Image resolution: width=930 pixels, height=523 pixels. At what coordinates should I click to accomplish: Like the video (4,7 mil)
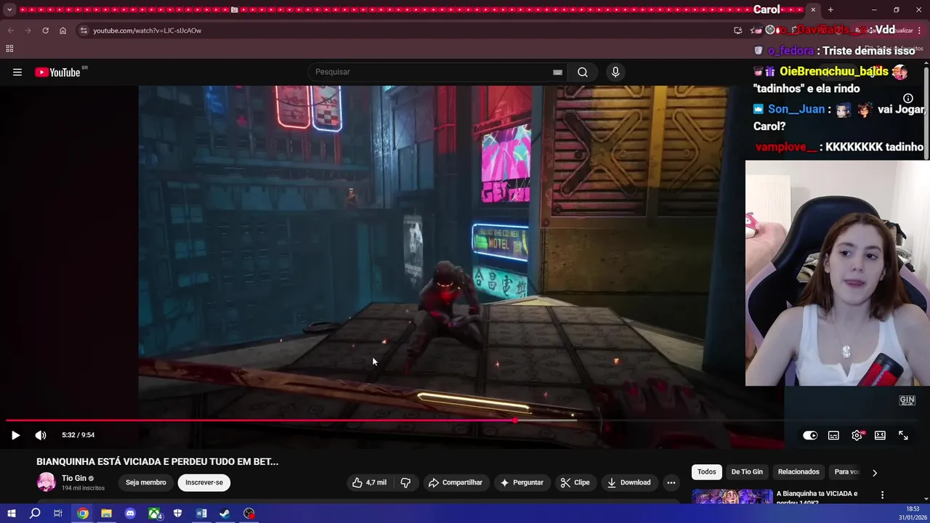[369, 482]
